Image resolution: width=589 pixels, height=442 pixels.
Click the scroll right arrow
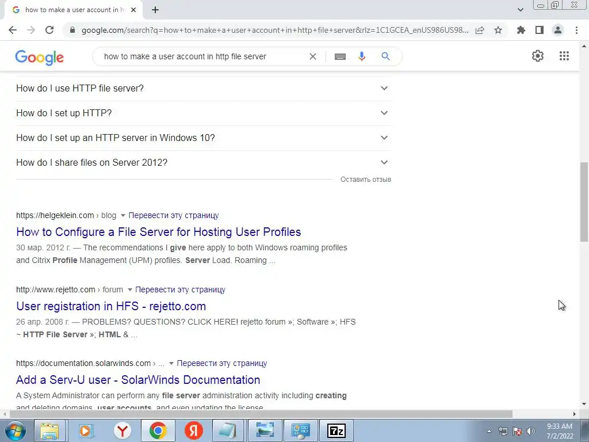(575, 414)
